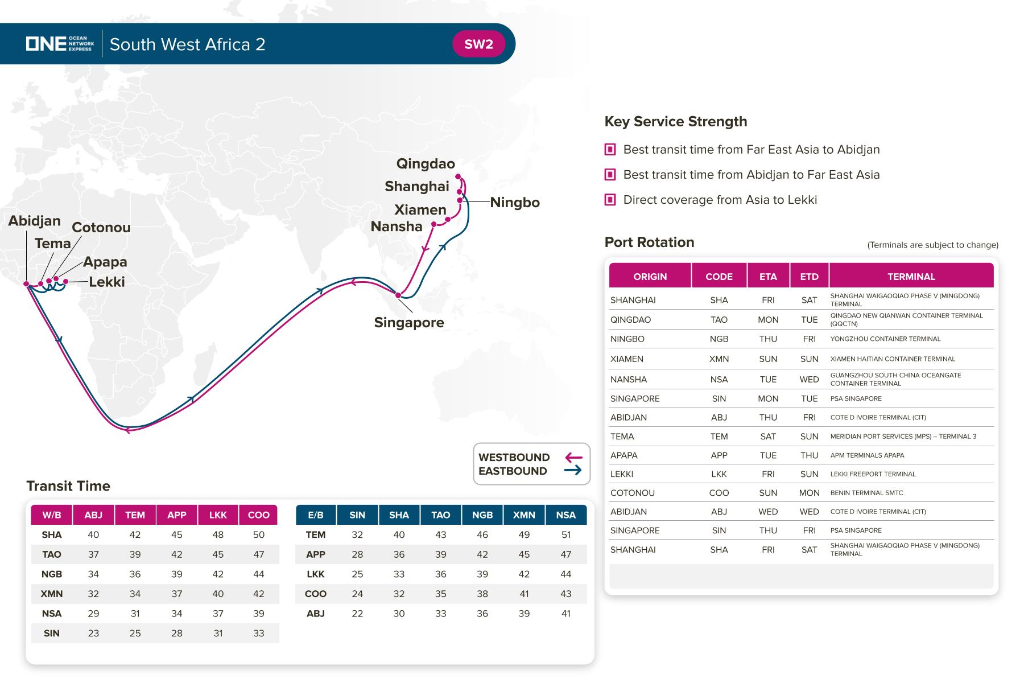Select the E/B header in Transit Time table
Screen dimensions: 1024x683
[x=316, y=515]
